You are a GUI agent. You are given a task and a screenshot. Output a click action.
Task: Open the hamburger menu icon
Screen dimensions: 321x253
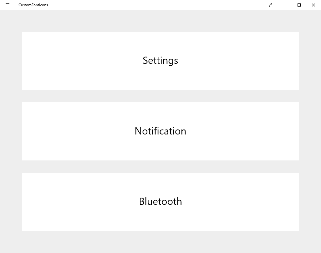tap(8, 5)
